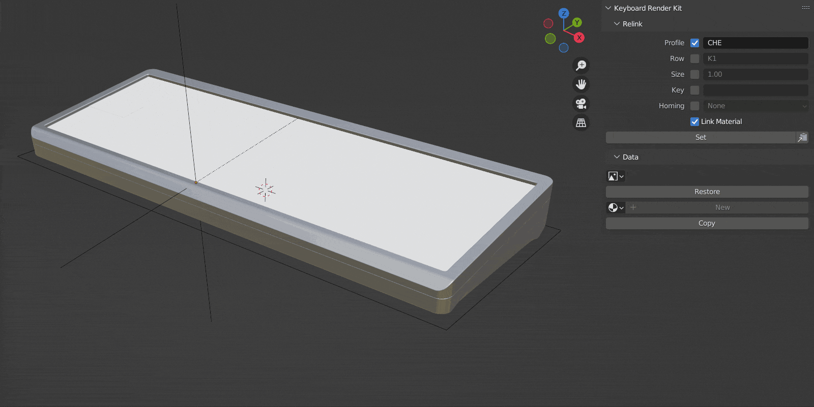Click the icon button beside Set
Image resolution: width=814 pixels, height=407 pixels.
[x=802, y=137]
